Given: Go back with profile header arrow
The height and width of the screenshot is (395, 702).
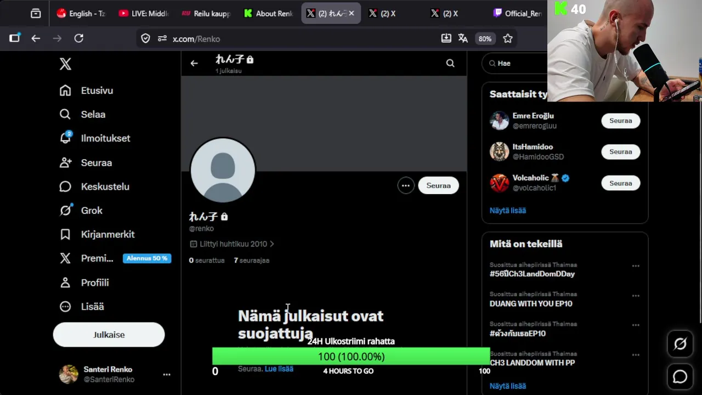Looking at the screenshot, I should (194, 64).
